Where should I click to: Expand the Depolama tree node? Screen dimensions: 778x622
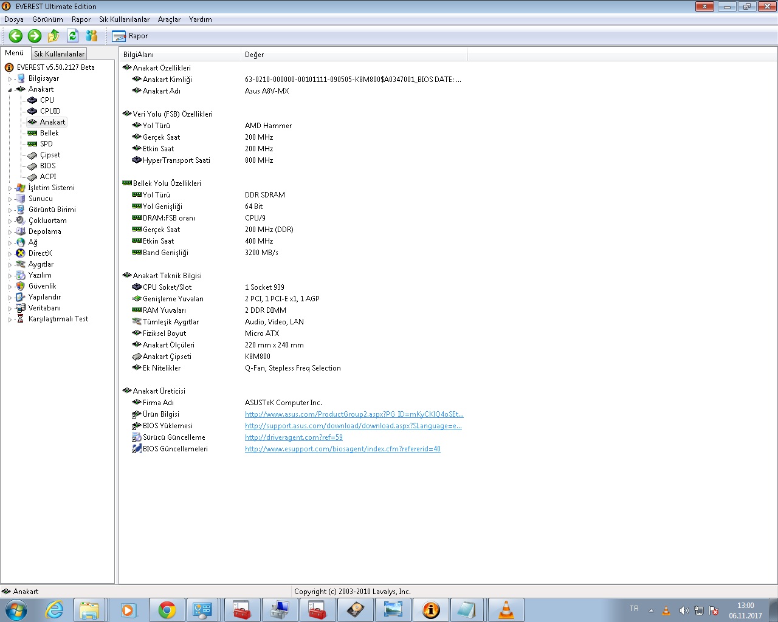click(x=10, y=232)
